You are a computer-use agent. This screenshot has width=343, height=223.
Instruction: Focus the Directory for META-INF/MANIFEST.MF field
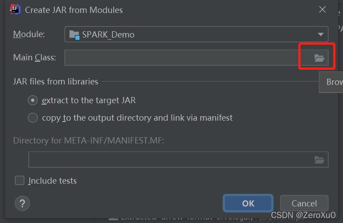pos(171,160)
